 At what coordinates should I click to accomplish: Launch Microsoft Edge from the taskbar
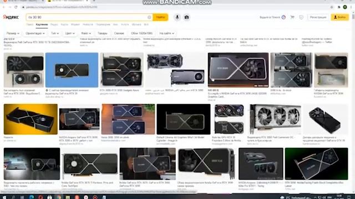pos(32,197)
